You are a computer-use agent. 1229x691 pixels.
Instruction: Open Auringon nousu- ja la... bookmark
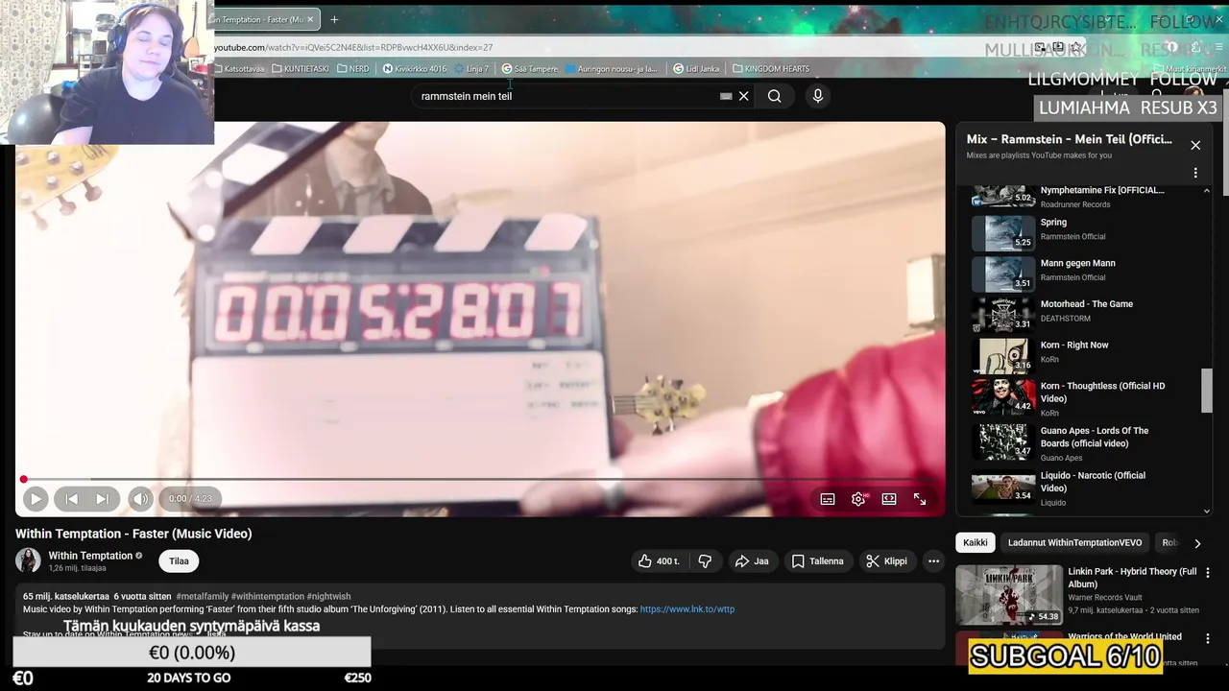click(x=613, y=69)
